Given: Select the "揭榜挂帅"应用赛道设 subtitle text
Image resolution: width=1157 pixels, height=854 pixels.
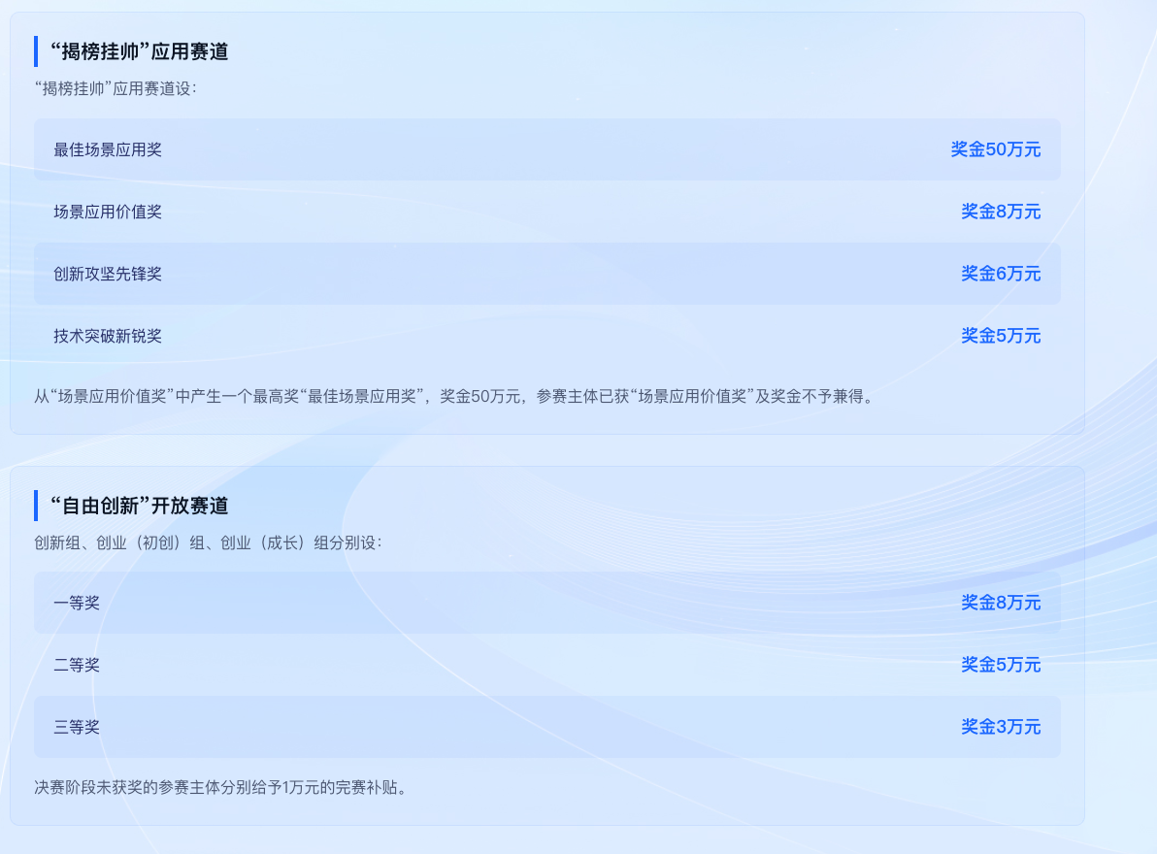Looking at the screenshot, I should pyautogui.click(x=116, y=88).
